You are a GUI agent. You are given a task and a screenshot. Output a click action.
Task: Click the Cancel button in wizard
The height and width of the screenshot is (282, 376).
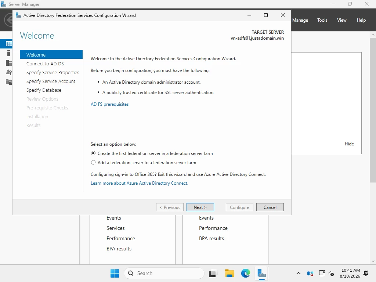click(270, 207)
